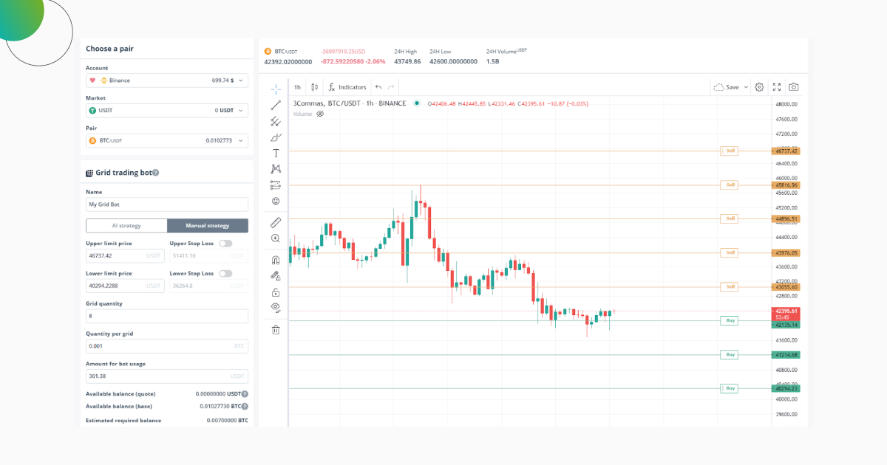Pick the measure ruler tool
The image size is (887, 465).
[276, 222]
